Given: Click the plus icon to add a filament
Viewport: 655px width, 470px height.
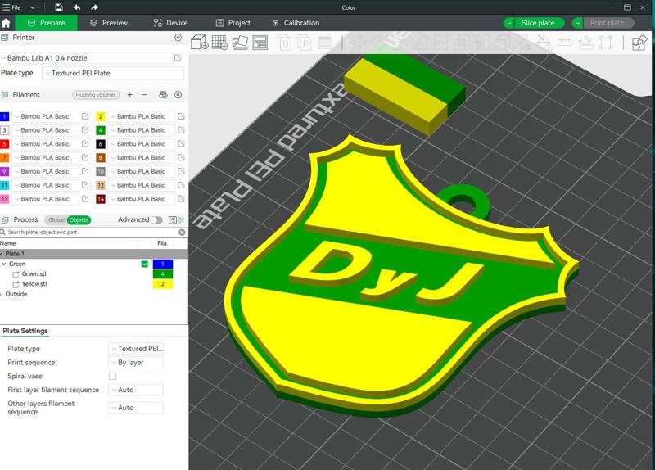Looking at the screenshot, I should (130, 95).
